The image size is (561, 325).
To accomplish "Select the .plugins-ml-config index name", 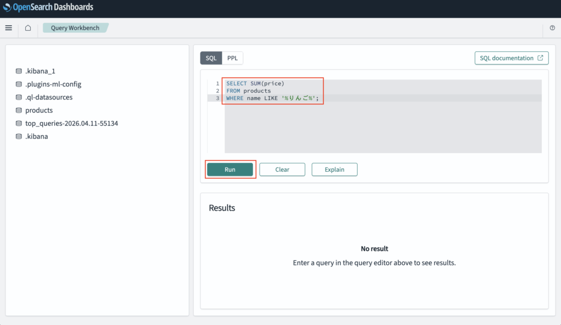I will pyautogui.click(x=53, y=84).
